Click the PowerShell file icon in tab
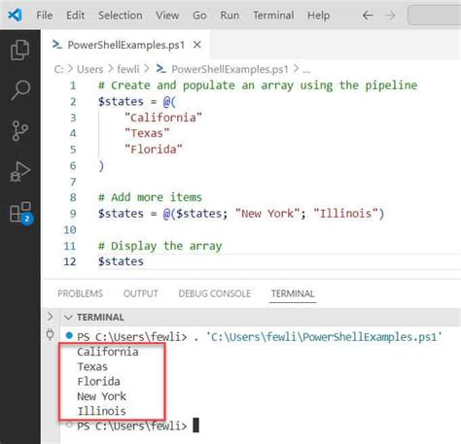 57,45
